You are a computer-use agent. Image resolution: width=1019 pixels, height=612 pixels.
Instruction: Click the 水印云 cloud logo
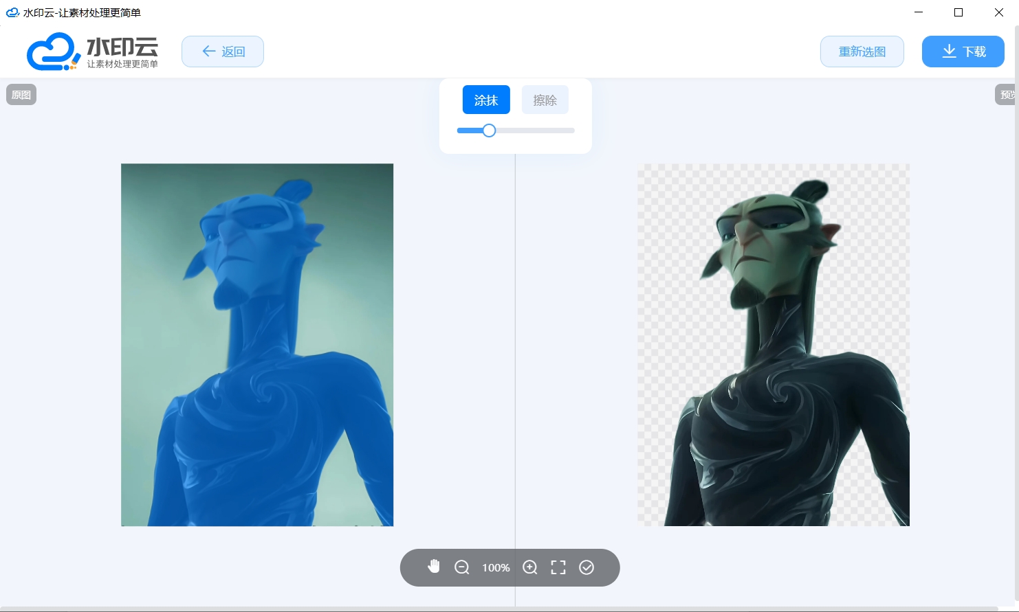pyautogui.click(x=93, y=52)
